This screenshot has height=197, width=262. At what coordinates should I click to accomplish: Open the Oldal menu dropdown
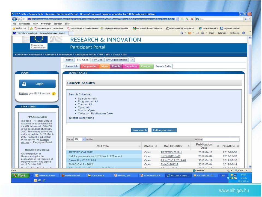click(x=212, y=33)
